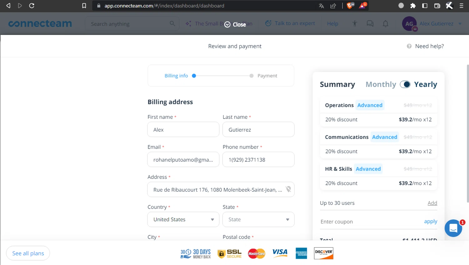Click the Operations Advanced badge
This screenshot has width=469, height=265.
click(370, 105)
